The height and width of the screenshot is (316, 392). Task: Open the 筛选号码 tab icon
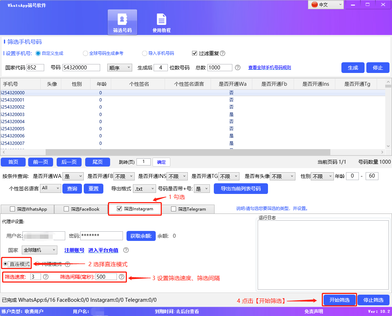123,21
